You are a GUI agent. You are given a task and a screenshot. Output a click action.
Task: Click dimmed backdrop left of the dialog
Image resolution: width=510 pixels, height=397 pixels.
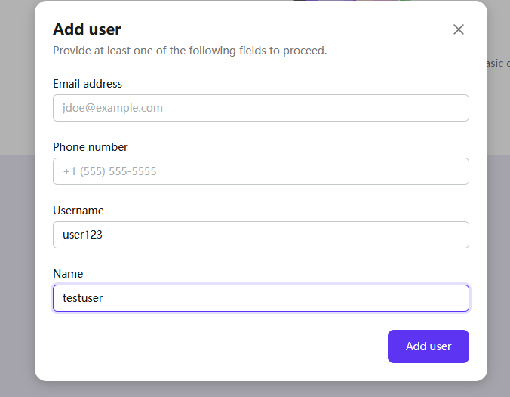(17, 226)
